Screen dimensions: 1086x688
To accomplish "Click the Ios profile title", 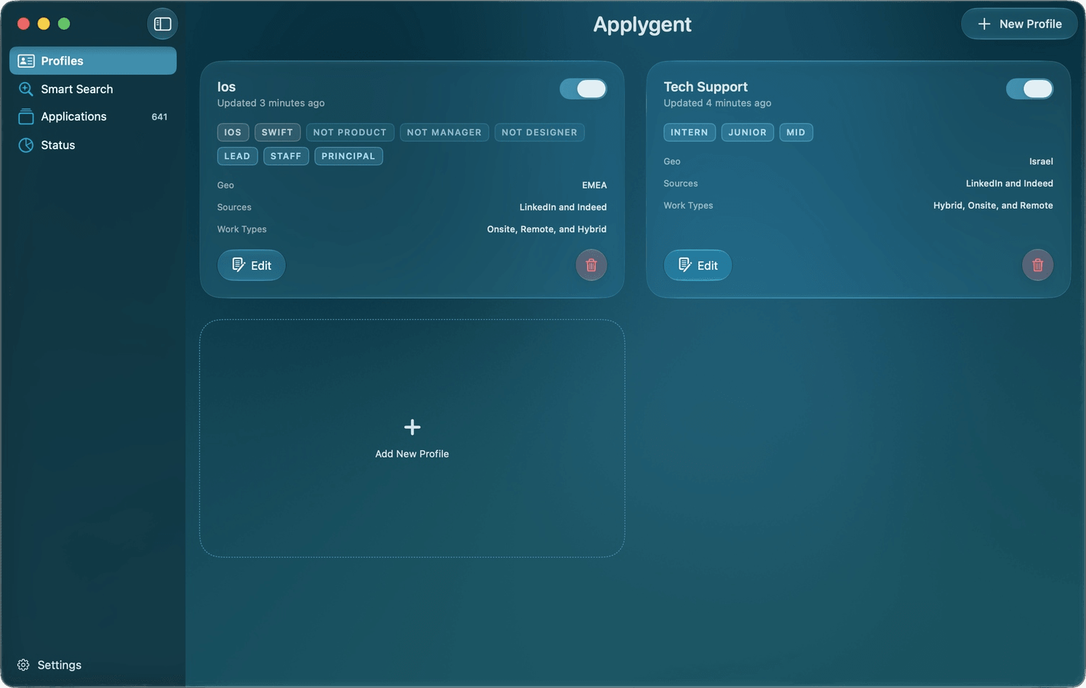I will click(x=226, y=87).
